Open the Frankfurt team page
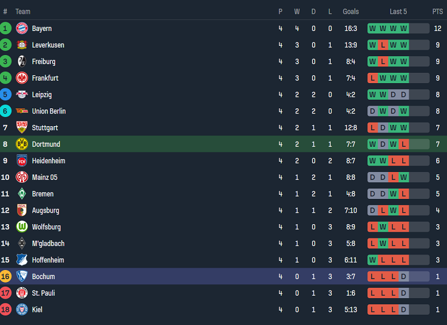Viewport: 447px width, 325px height. [x=45, y=78]
